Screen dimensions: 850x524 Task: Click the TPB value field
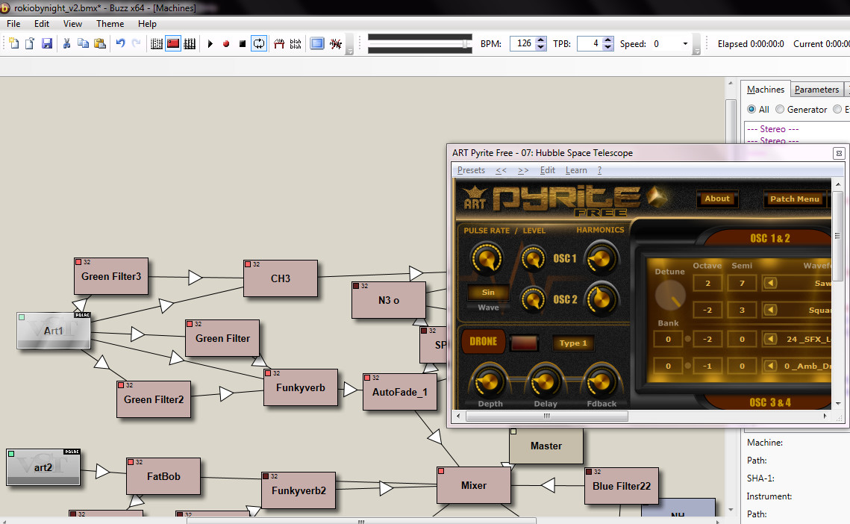(590, 43)
